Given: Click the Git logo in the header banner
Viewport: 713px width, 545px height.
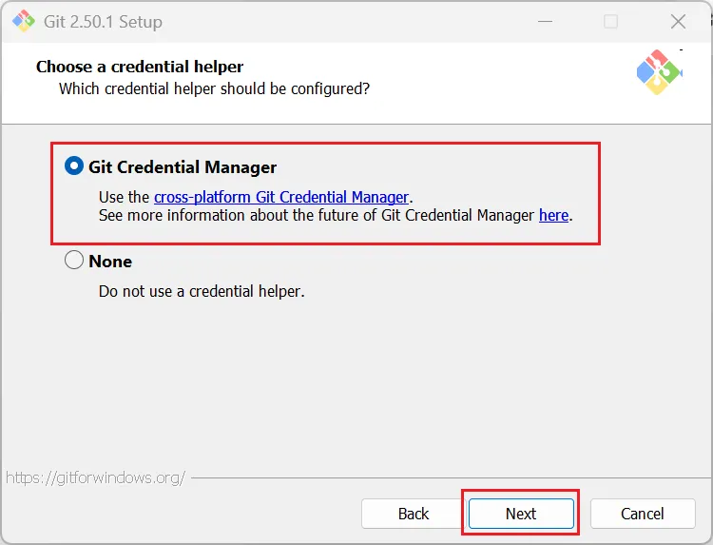Looking at the screenshot, I should [x=659, y=72].
